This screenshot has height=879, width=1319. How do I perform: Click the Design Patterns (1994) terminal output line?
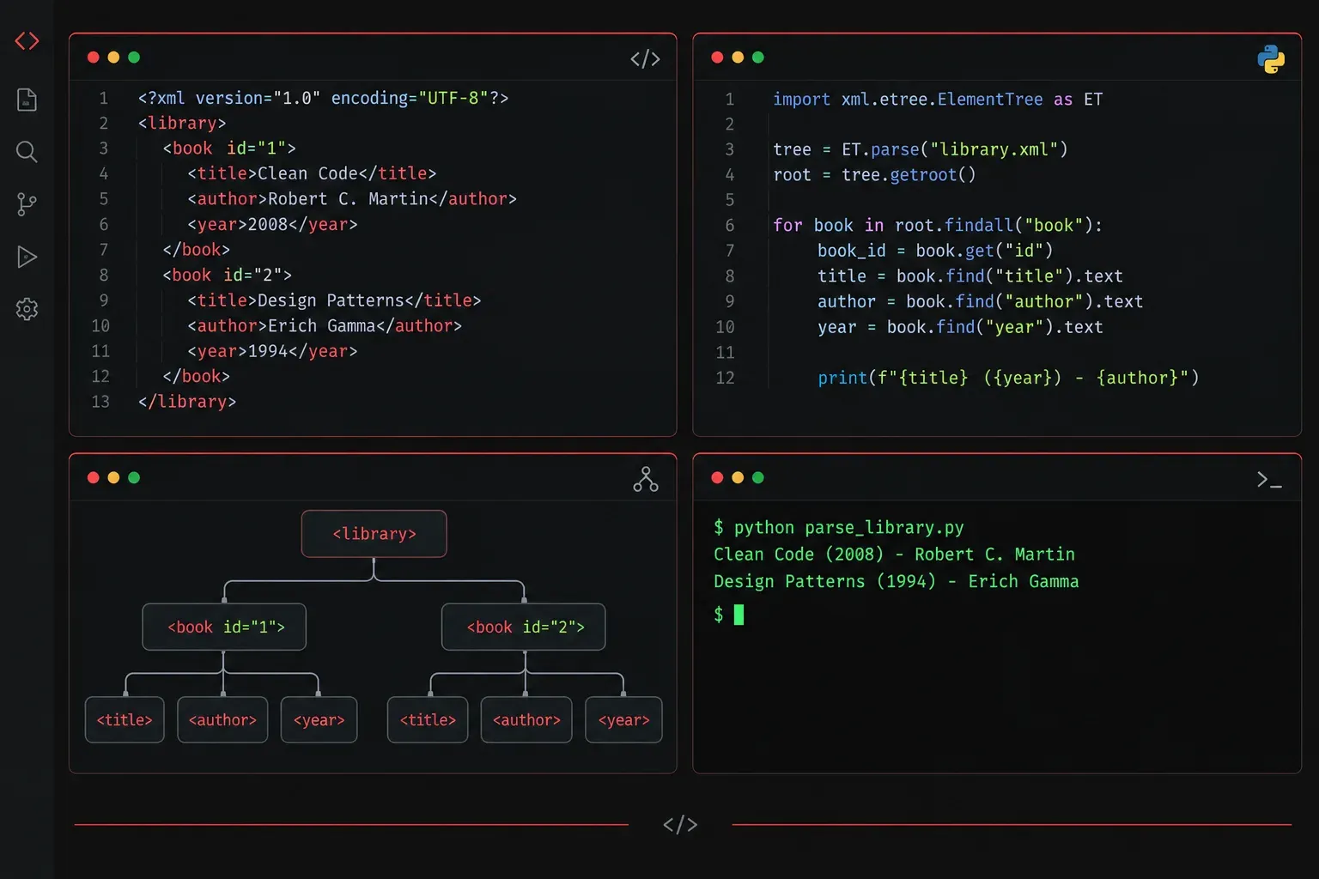[896, 581]
